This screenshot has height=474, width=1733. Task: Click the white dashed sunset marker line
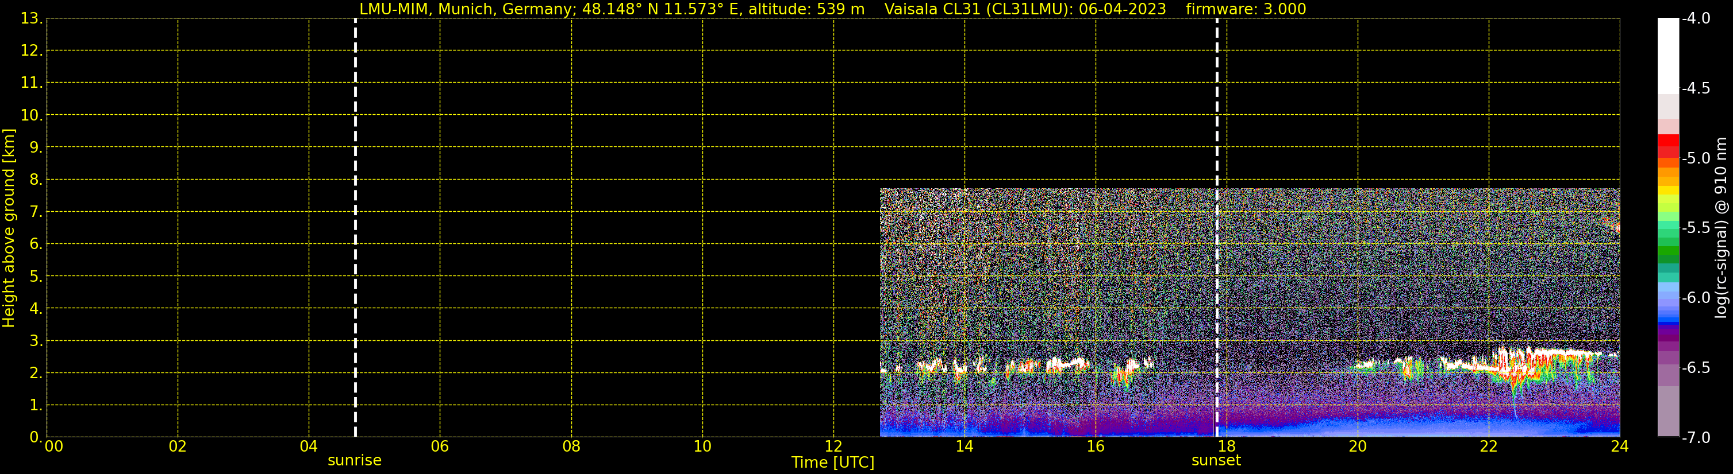coord(1217,228)
